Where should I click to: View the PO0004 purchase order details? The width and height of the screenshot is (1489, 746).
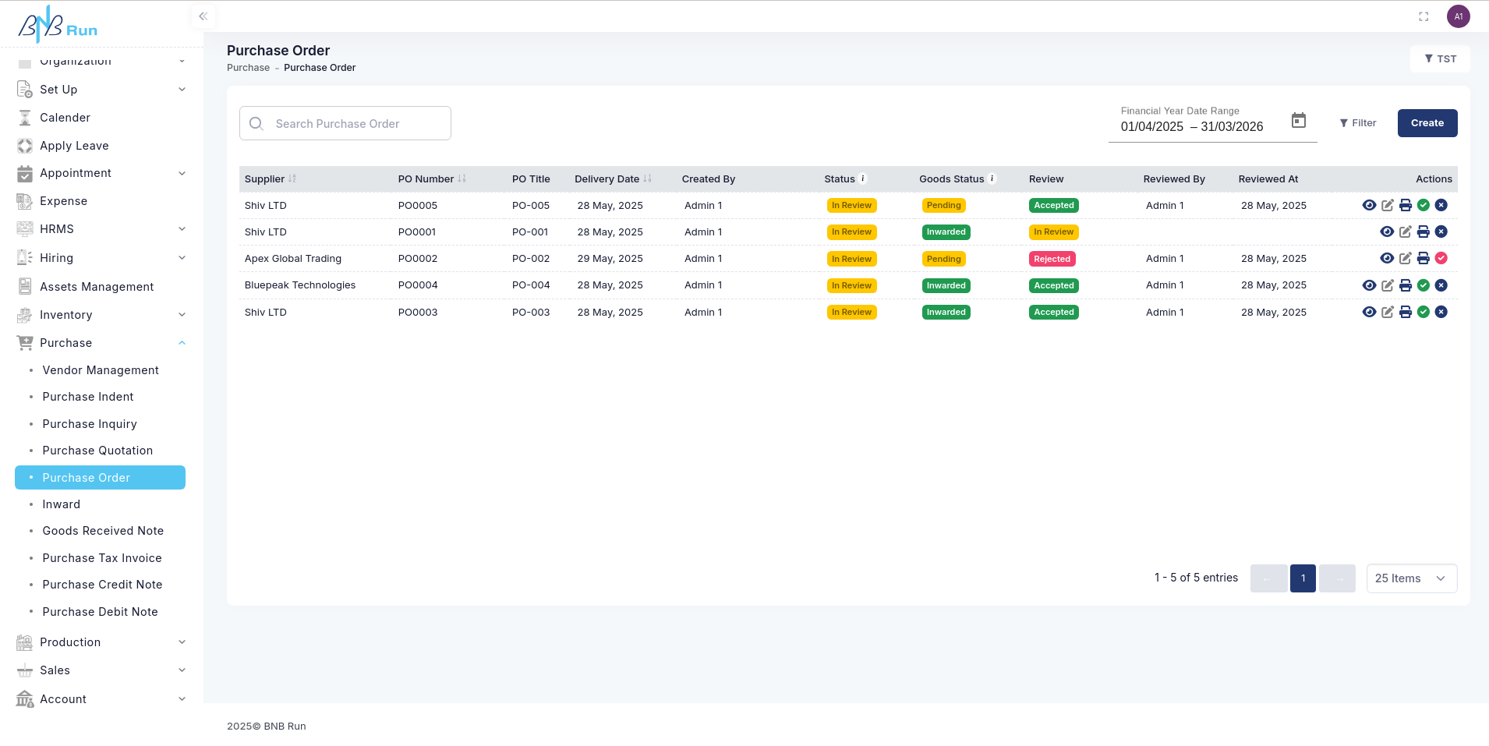coord(1369,285)
